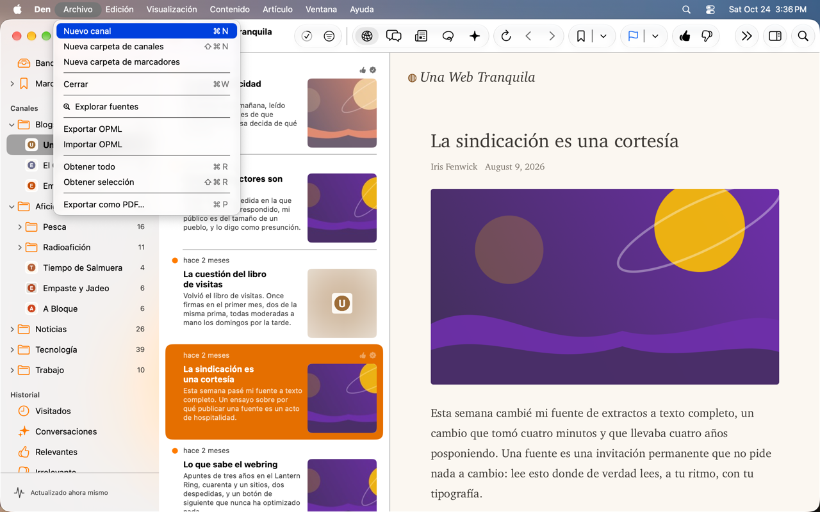Open the conversations bubbles toolbar icon
Viewport: 820px width, 512px height.
tap(394, 36)
